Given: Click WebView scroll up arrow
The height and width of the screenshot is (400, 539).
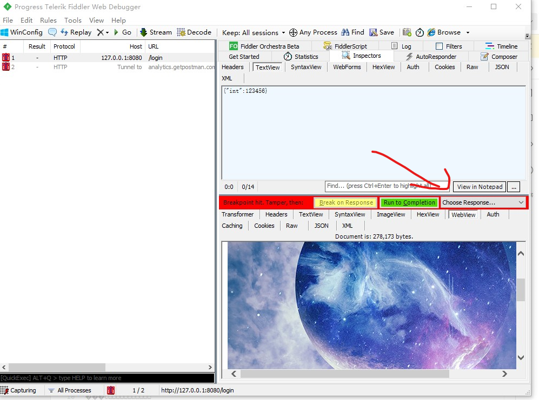Looking at the screenshot, I should (x=521, y=254).
